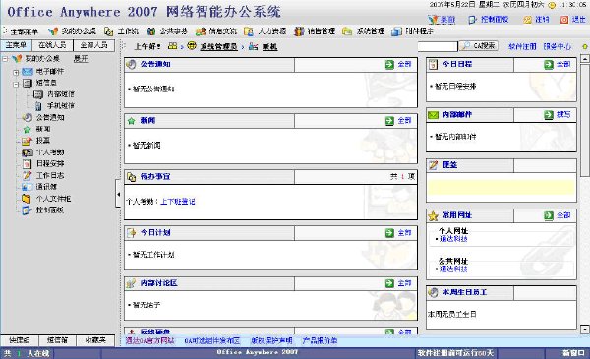Click the 联机 status link
Screen dimensions: 590x359
269,47
